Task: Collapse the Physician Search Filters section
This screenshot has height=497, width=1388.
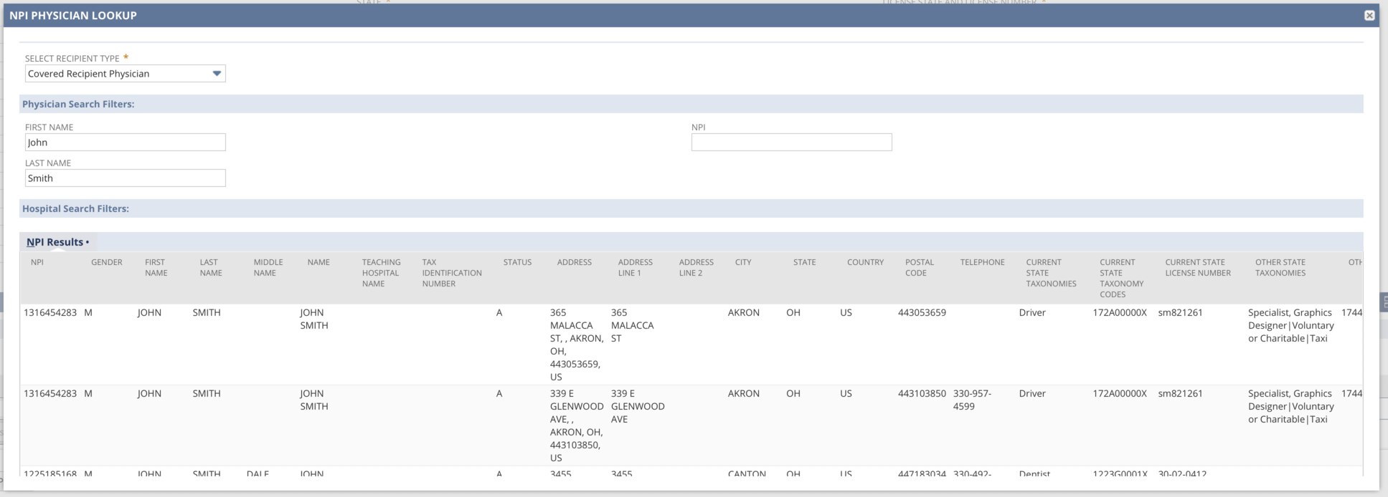Action: click(78, 104)
